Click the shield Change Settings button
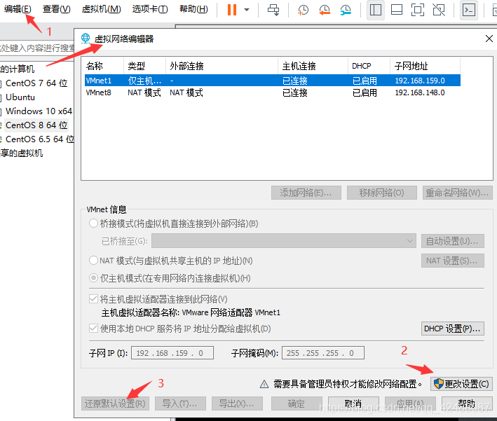This screenshot has height=421, width=497. (461, 384)
